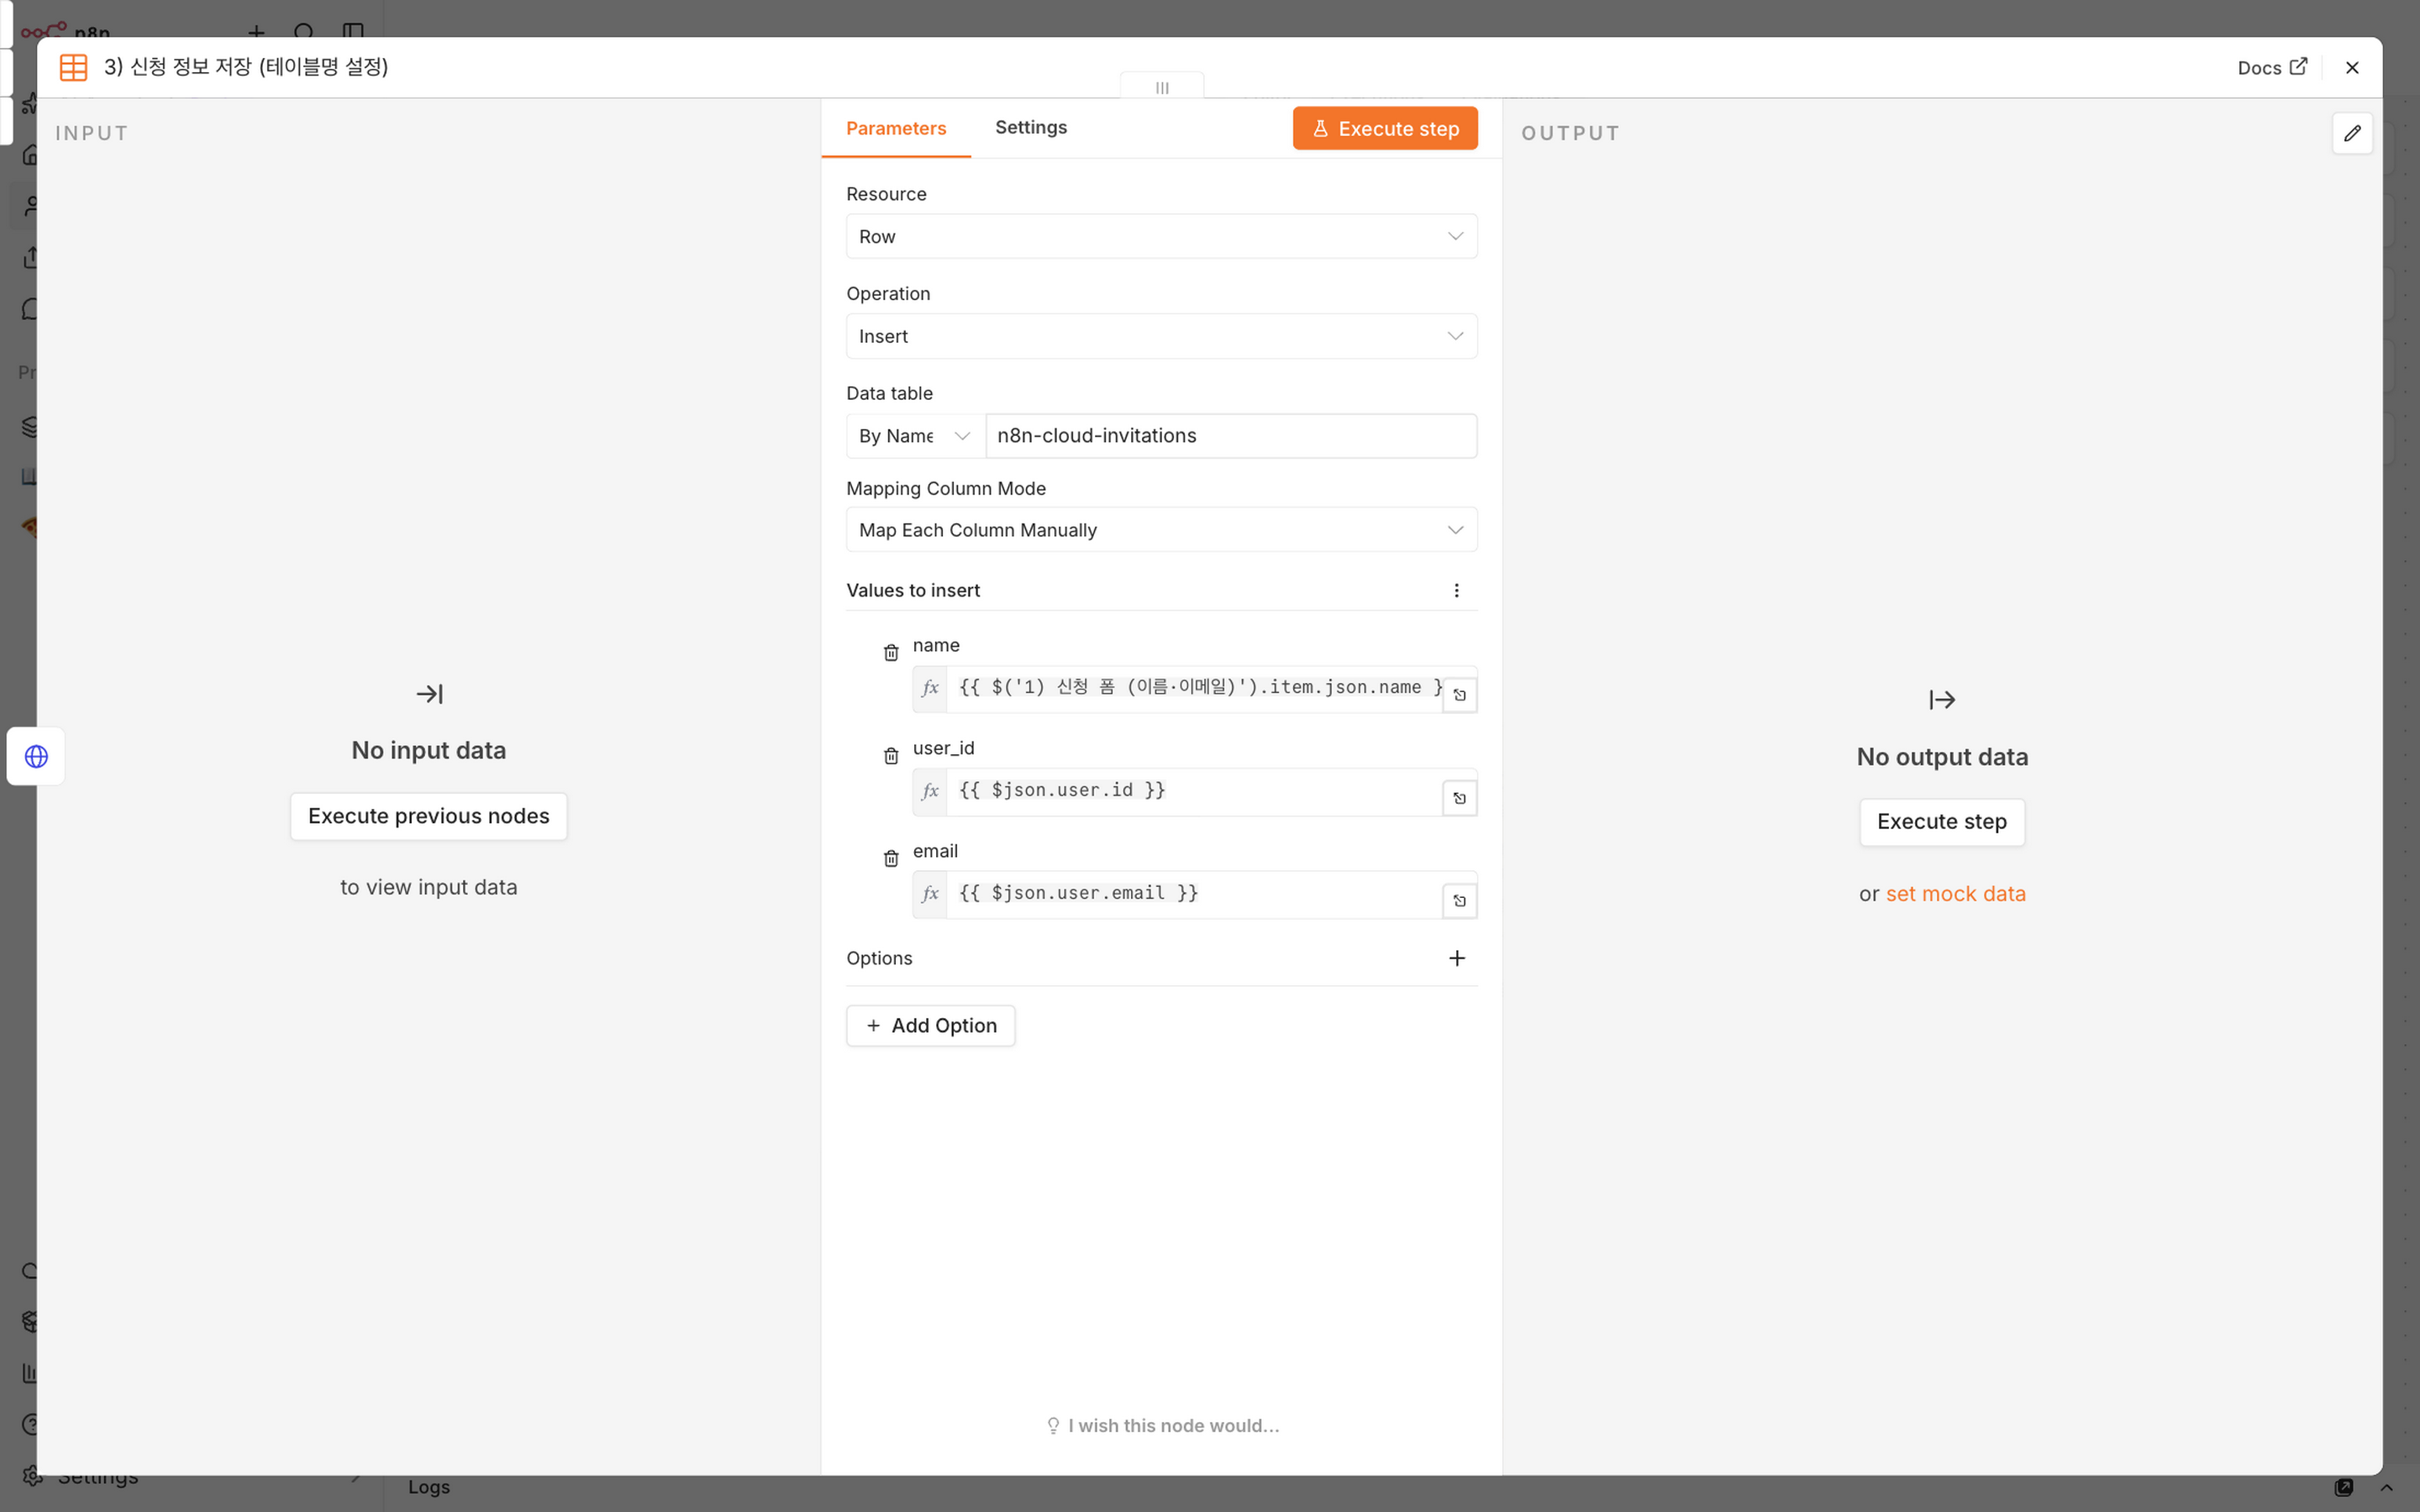
Task: Click the Data table node icon in the header
Action: [73, 67]
